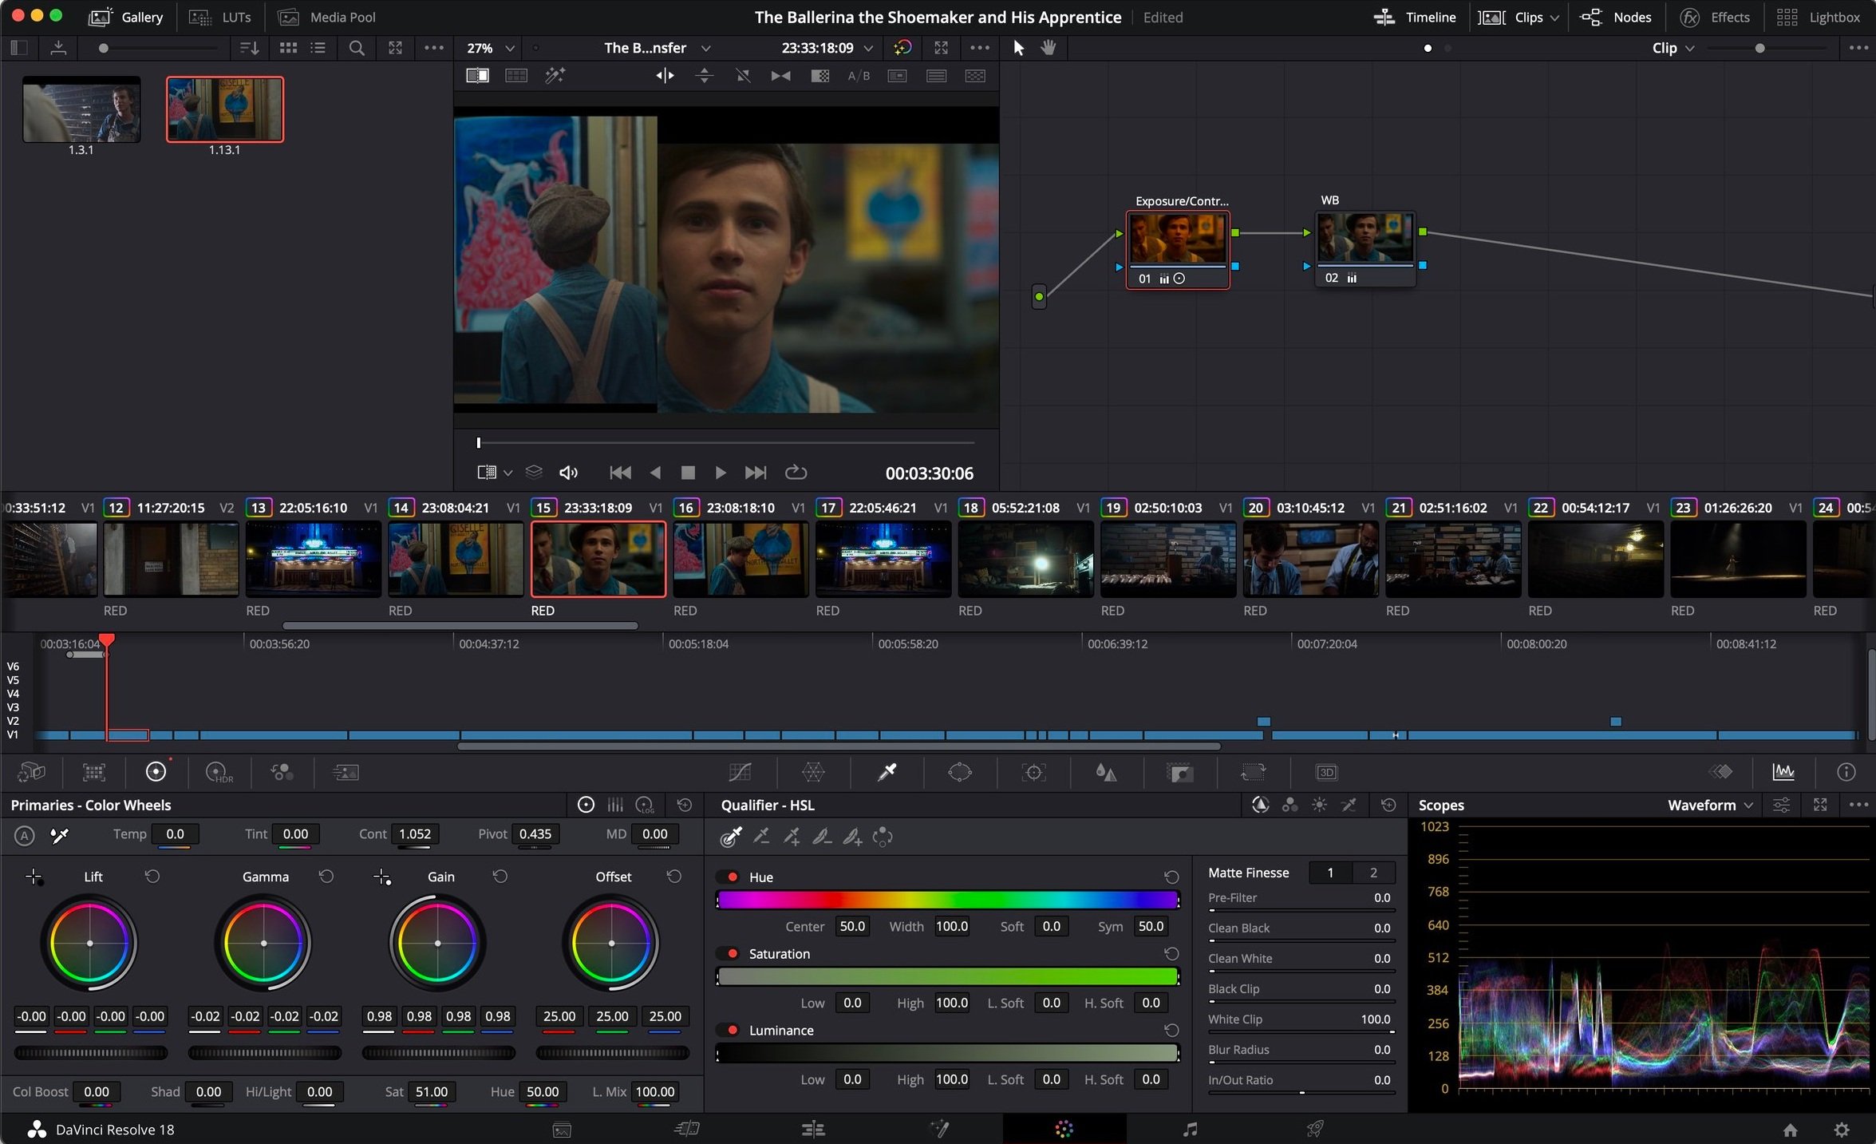The width and height of the screenshot is (1876, 1144).
Task: Jump to the next clip
Action: tap(755, 473)
